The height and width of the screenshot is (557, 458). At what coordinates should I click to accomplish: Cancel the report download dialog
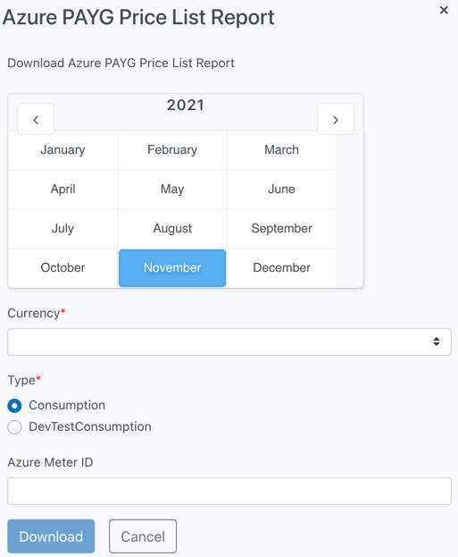point(143,536)
